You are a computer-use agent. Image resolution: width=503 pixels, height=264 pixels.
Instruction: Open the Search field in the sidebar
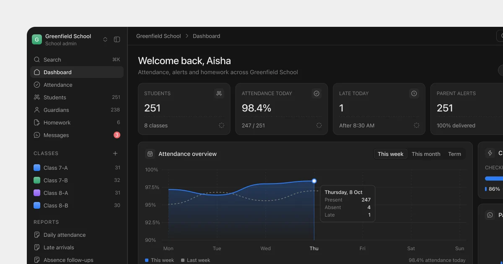(x=77, y=60)
